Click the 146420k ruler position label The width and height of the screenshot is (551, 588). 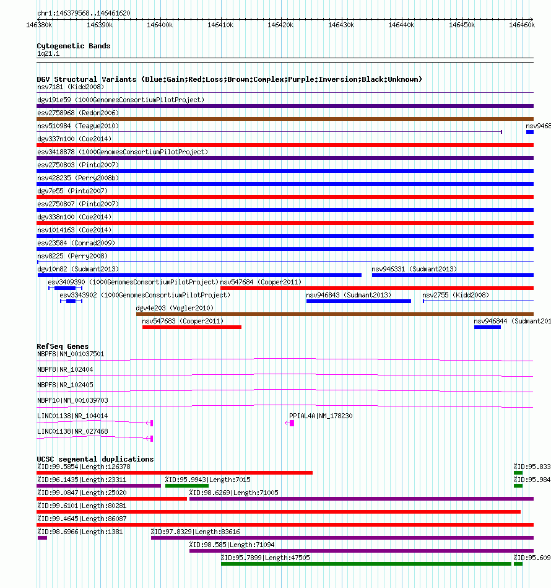280,25
